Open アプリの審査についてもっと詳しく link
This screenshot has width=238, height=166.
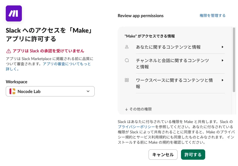pyautogui.click(x=48, y=66)
